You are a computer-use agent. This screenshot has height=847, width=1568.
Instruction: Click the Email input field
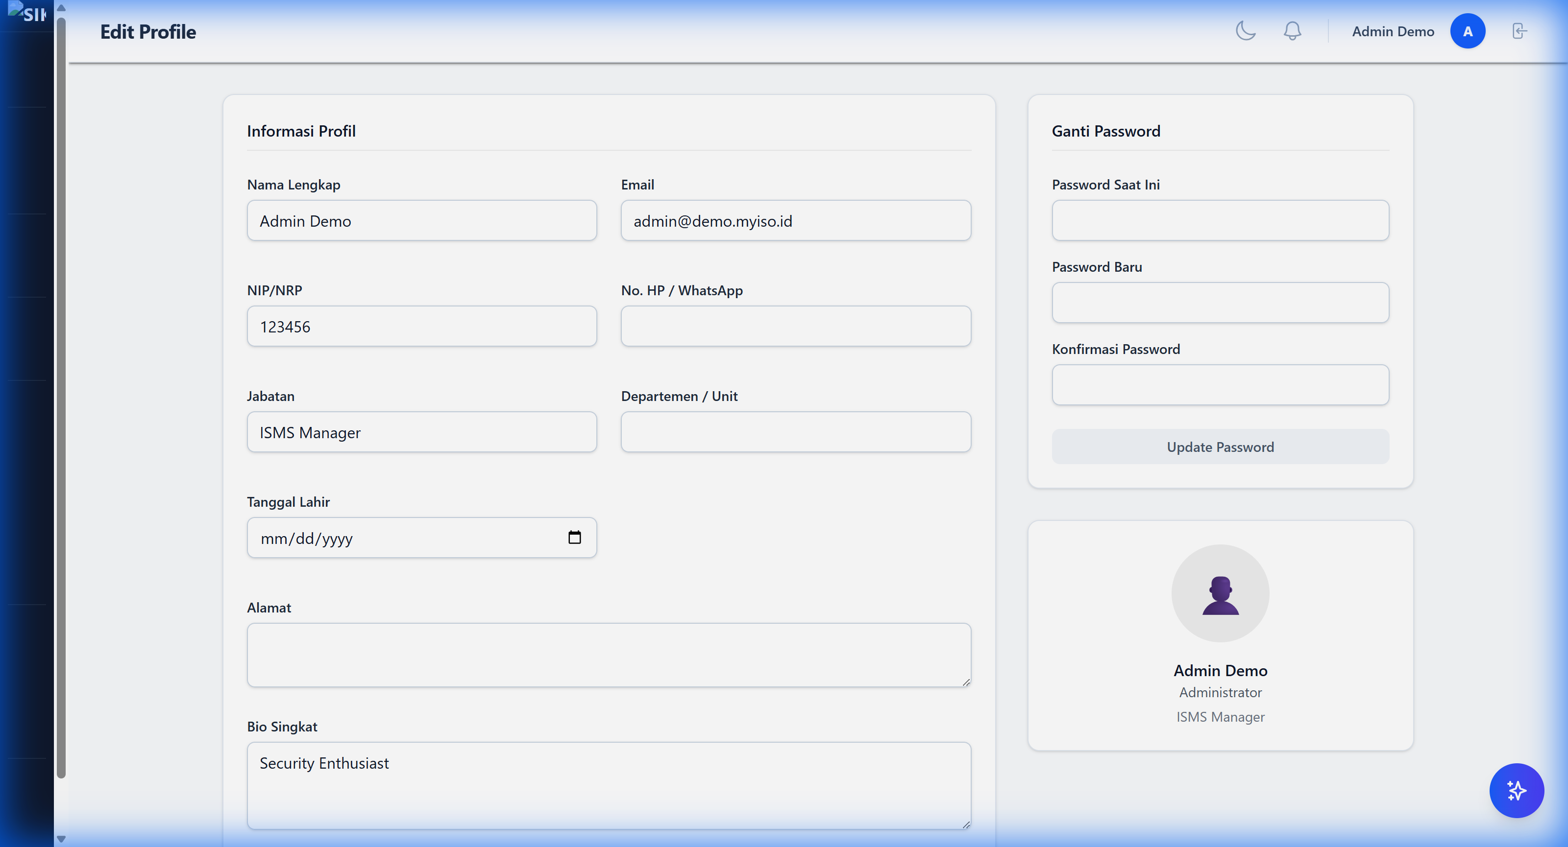click(795, 220)
